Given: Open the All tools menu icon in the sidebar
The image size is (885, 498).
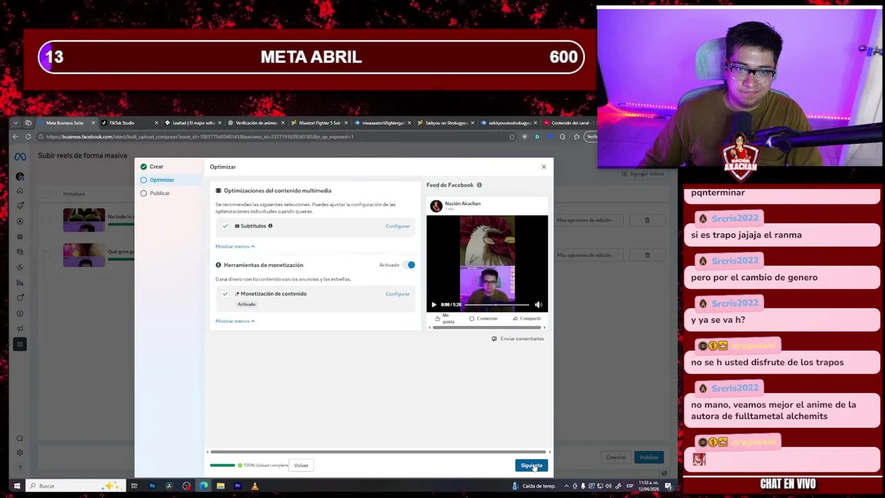Looking at the screenshot, I should click(x=20, y=344).
